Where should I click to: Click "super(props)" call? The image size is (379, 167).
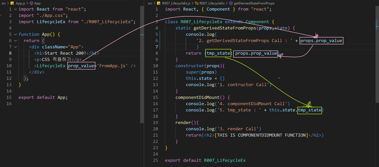coord(202,72)
